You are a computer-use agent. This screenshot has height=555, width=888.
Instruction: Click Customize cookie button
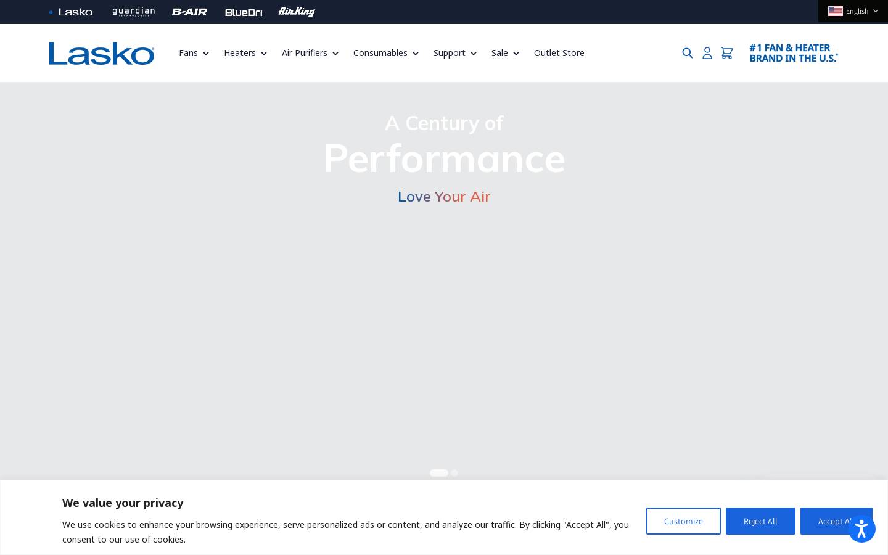[683, 521]
